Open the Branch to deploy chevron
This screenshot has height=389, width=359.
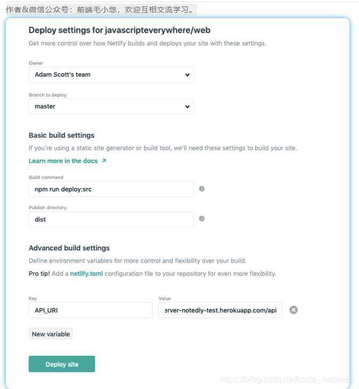[x=187, y=106]
